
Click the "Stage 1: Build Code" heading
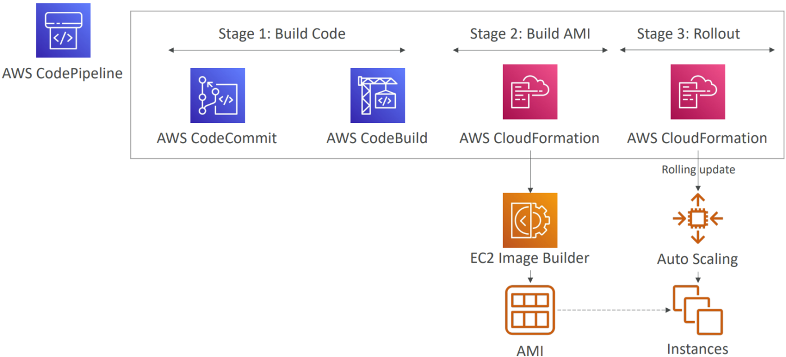282,34
